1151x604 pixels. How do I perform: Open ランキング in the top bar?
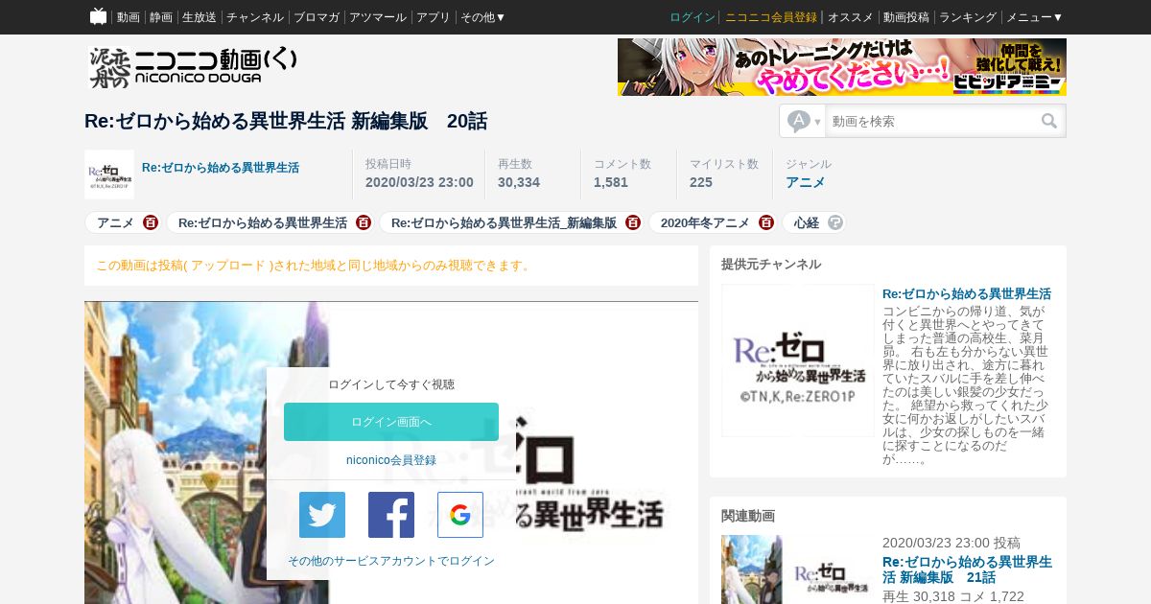coord(968,17)
